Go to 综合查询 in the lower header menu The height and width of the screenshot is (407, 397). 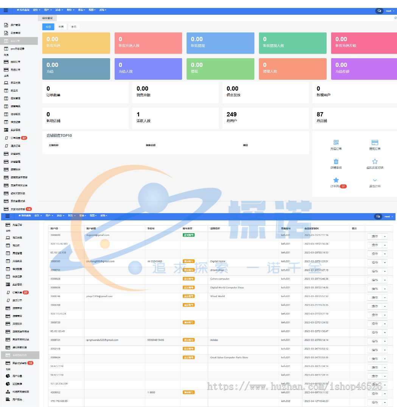(25, 216)
